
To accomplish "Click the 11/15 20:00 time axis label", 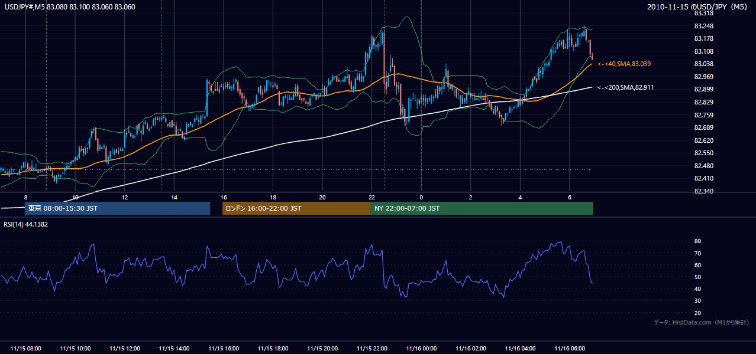I will [x=322, y=349].
